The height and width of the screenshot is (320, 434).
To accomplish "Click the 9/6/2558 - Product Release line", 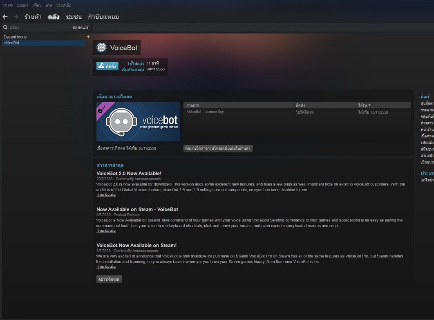I will click(118, 215).
